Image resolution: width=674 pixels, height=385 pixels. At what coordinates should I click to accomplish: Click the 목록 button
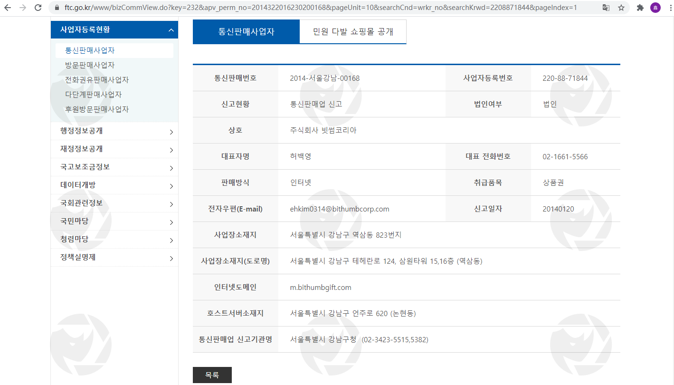tap(212, 375)
